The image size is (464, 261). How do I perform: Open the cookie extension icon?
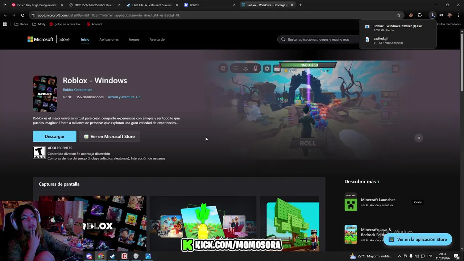tap(411, 15)
